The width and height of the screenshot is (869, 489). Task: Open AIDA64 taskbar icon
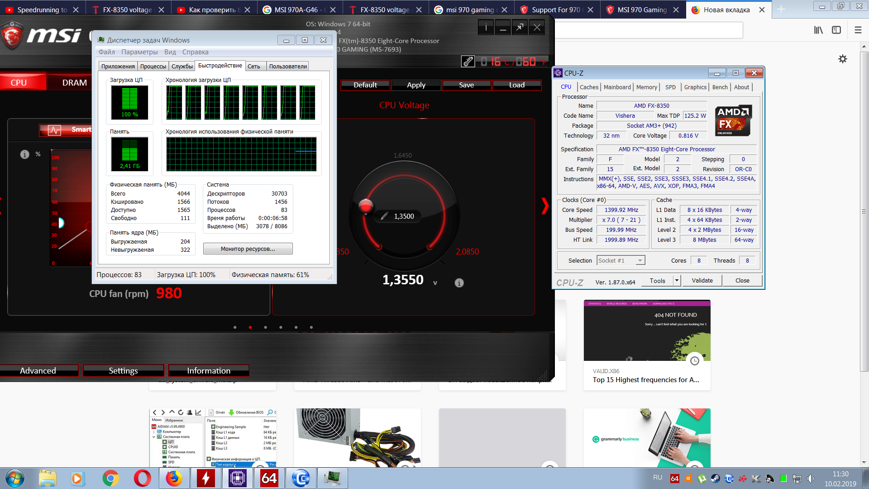click(269, 478)
